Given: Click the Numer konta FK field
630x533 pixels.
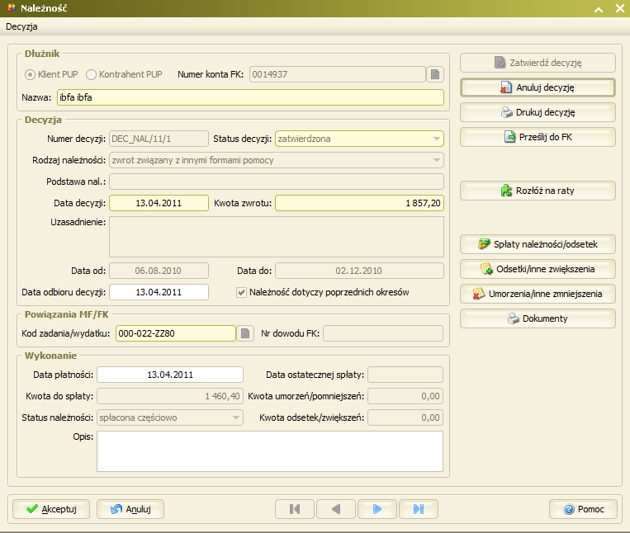Looking at the screenshot, I should 338,74.
